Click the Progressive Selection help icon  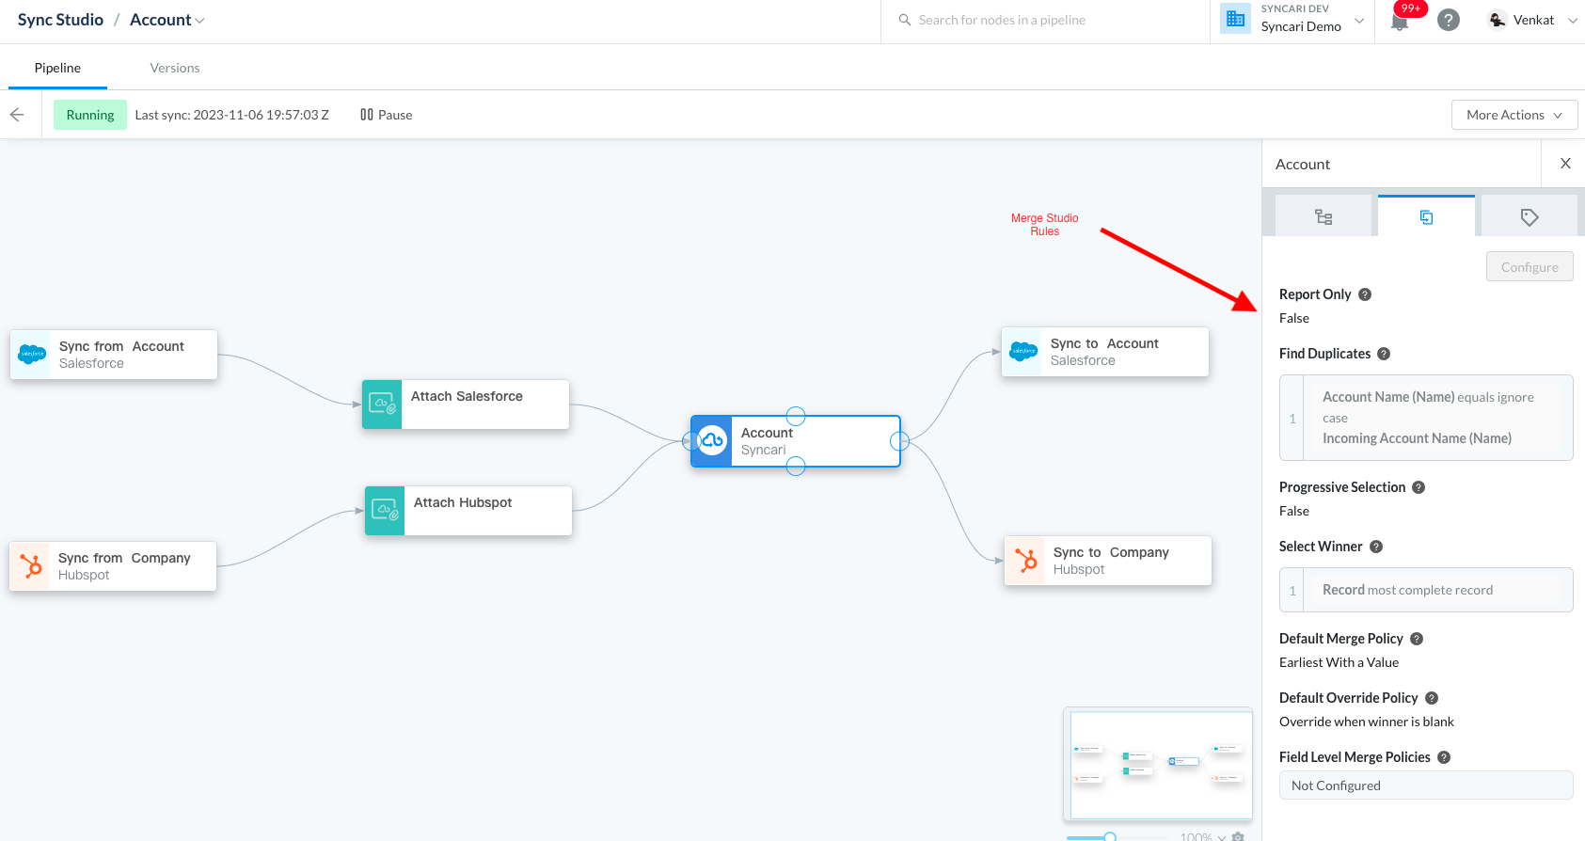pos(1419,487)
